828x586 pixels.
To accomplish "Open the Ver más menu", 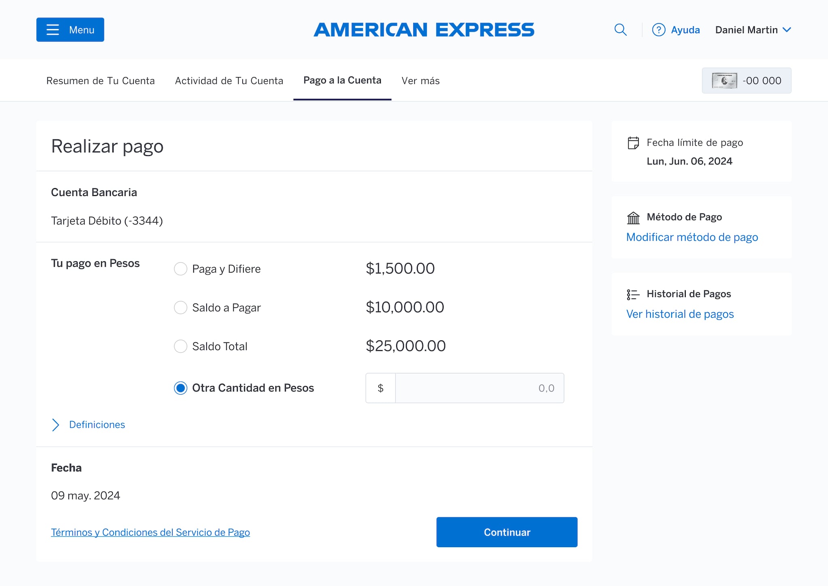I will coord(420,80).
